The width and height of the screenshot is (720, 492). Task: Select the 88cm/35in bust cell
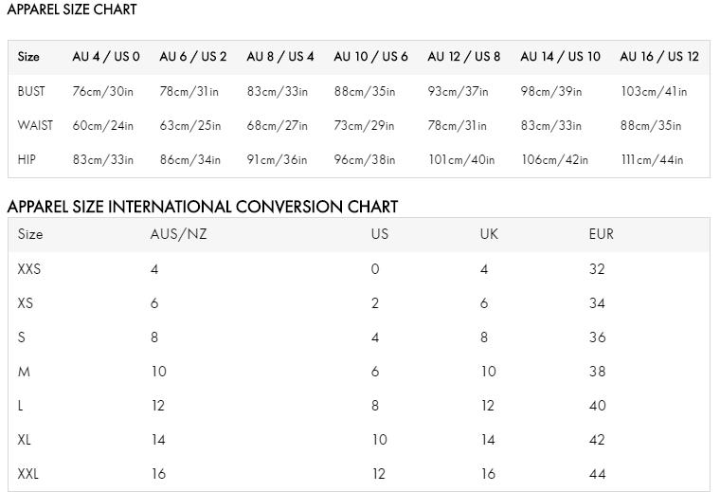365,91
